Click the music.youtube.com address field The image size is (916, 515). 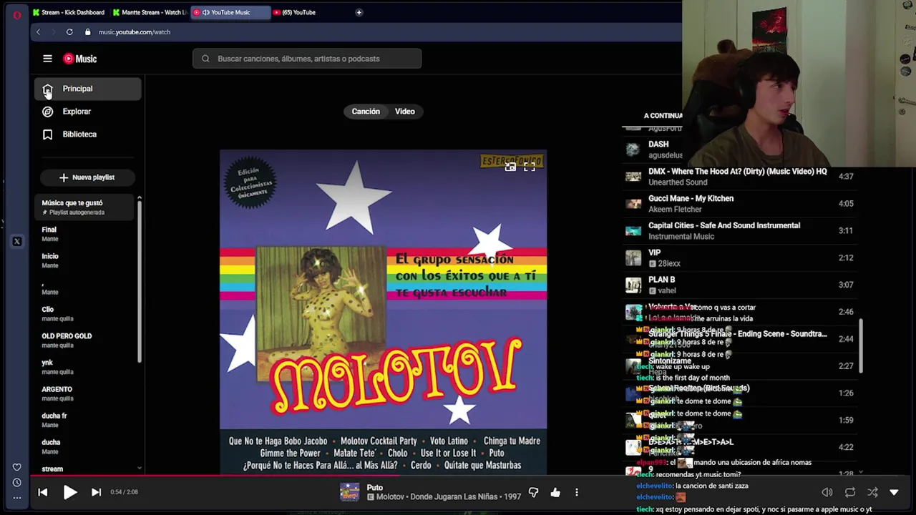[135, 32]
